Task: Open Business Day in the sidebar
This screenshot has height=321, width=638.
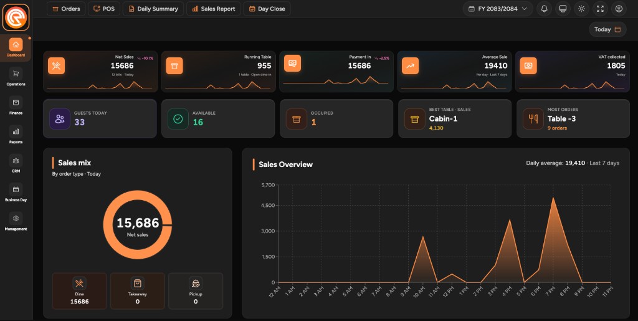Action: click(x=16, y=193)
